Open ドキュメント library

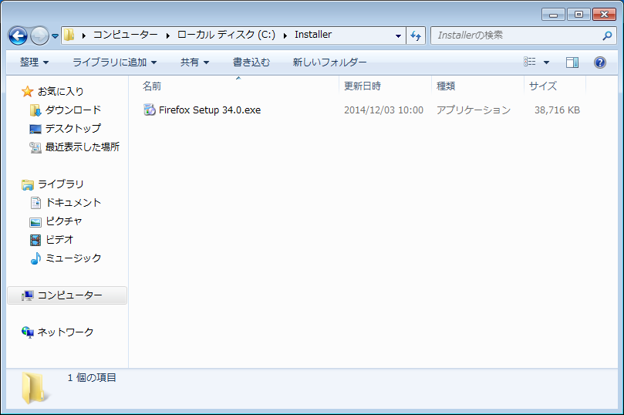73,203
